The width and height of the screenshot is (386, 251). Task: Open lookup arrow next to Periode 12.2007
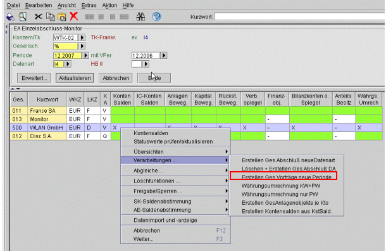[85, 56]
